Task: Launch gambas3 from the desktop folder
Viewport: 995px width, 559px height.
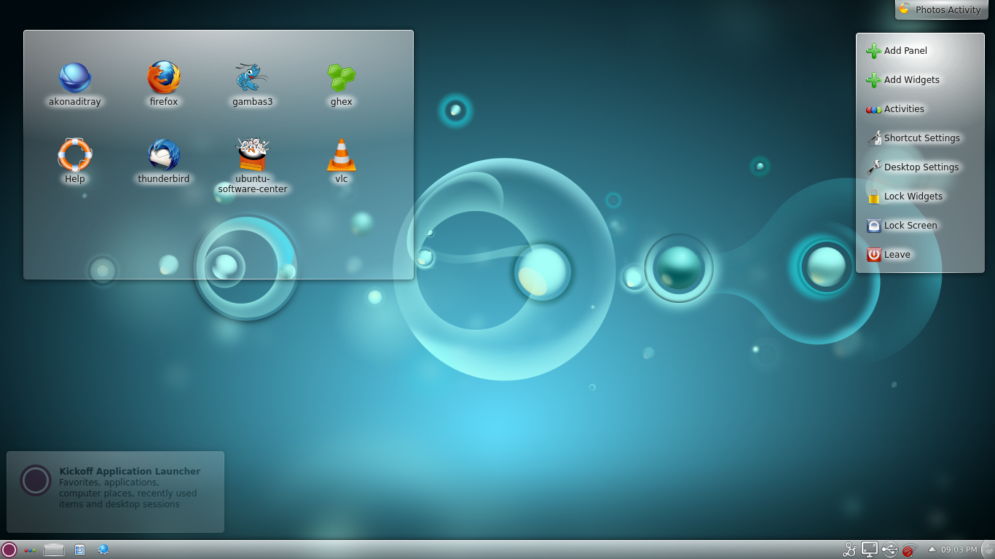Action: tap(252, 78)
